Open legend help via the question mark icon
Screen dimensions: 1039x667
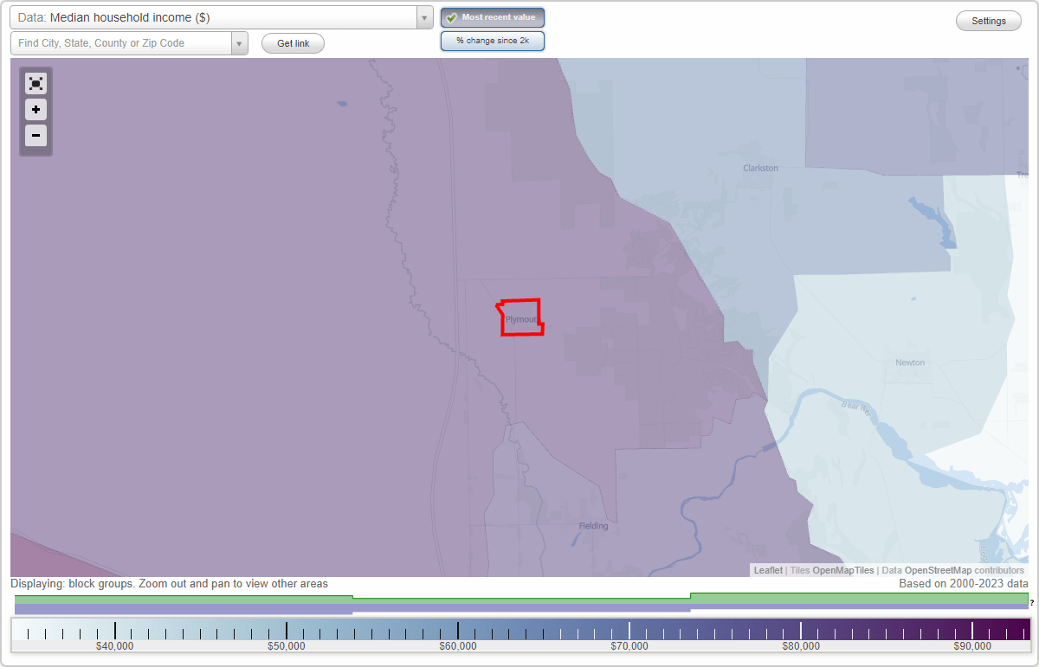pos(1031,603)
